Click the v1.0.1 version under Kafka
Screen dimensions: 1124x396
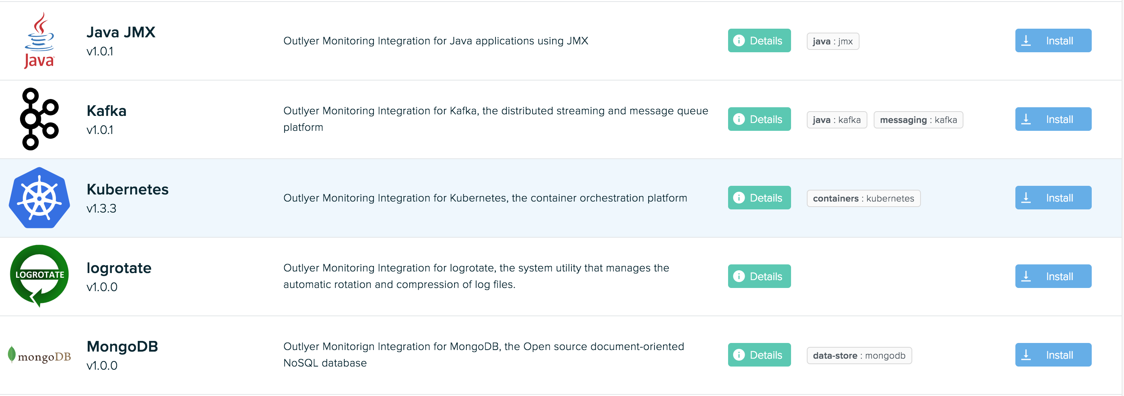pos(100,130)
